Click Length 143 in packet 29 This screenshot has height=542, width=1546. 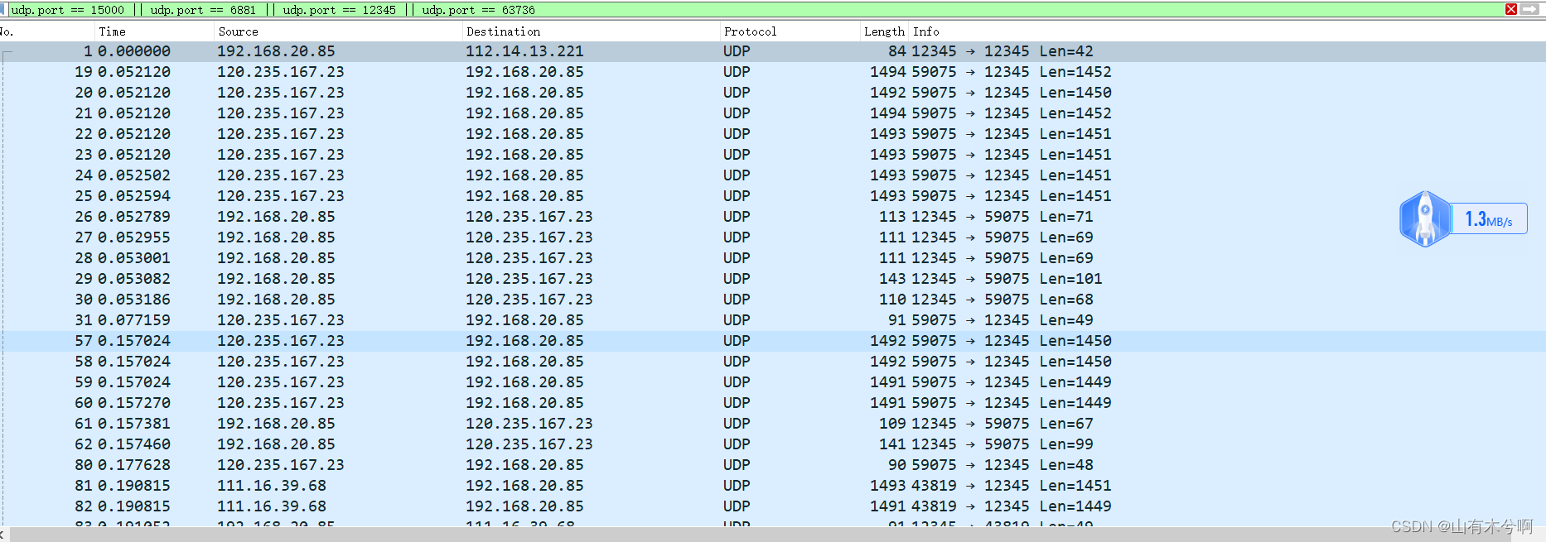click(x=893, y=279)
